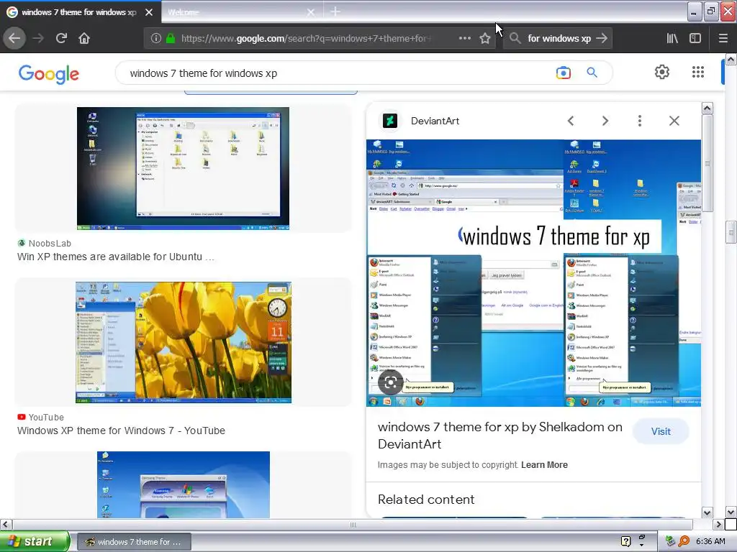Select the windows 7 theme Google tab
737x552 pixels.
[79, 12]
